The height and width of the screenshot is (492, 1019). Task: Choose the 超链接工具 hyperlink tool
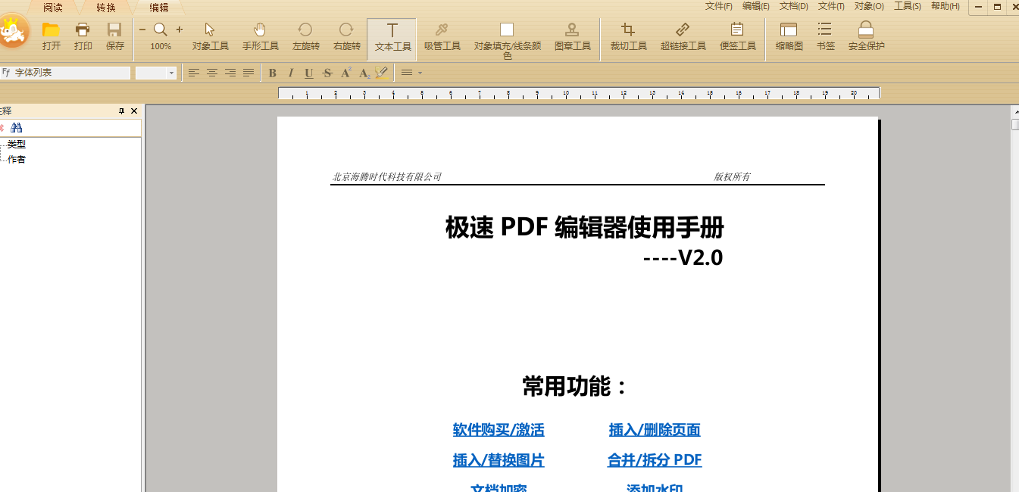point(683,36)
